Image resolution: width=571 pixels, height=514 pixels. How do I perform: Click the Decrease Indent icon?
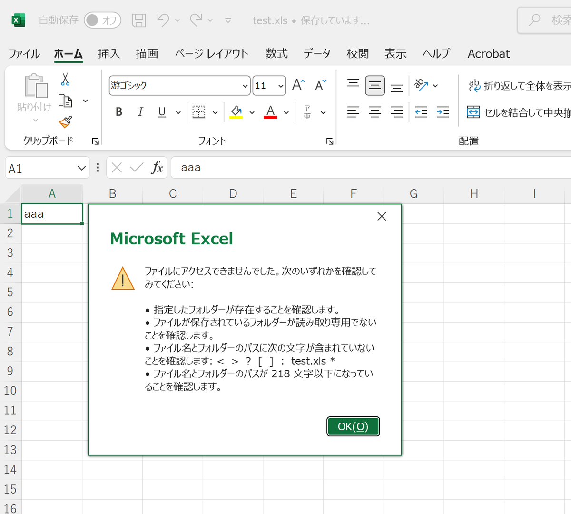[421, 112]
